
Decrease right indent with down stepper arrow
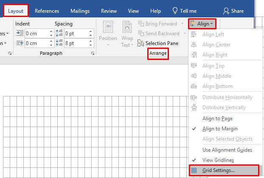(51, 45)
